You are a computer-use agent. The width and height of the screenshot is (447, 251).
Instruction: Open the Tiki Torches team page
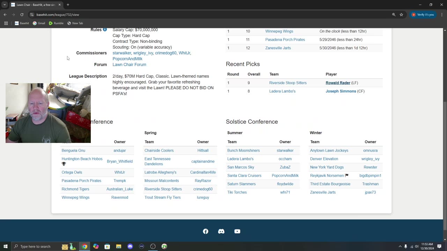point(237,192)
